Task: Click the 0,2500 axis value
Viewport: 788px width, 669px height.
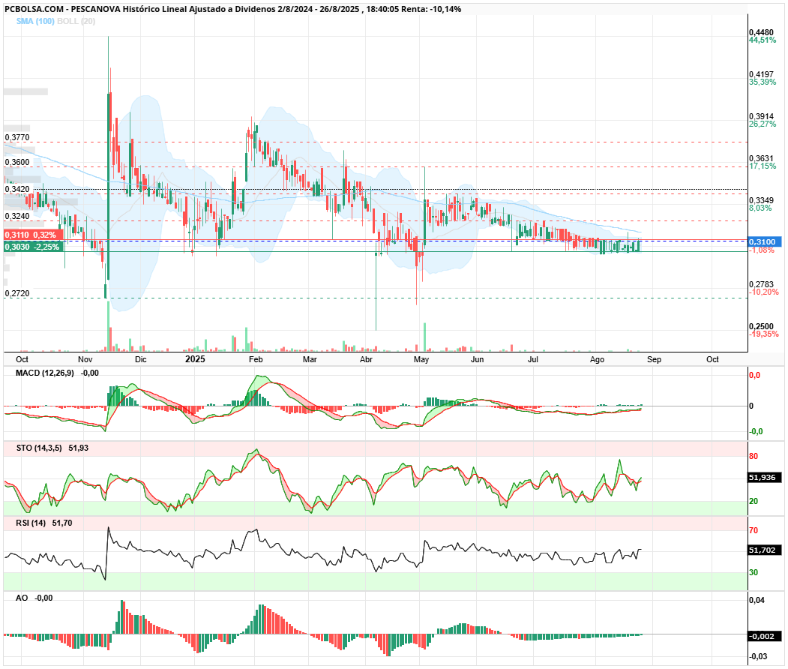Action: click(761, 327)
